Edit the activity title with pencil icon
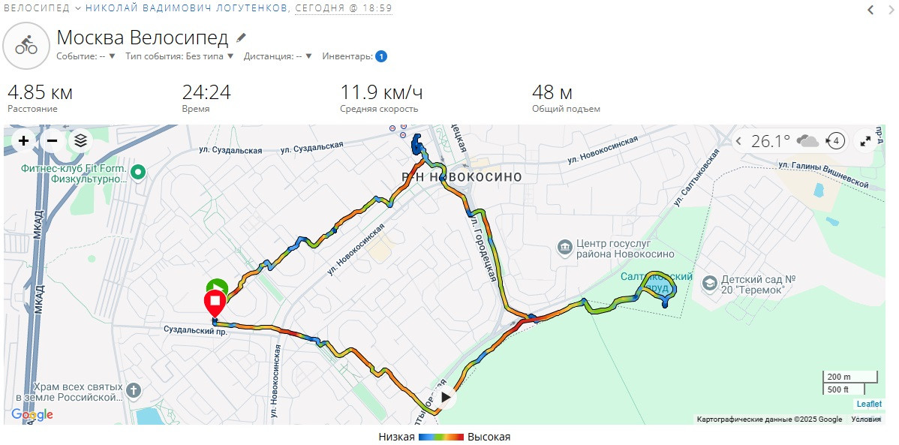899x445 pixels. click(242, 38)
